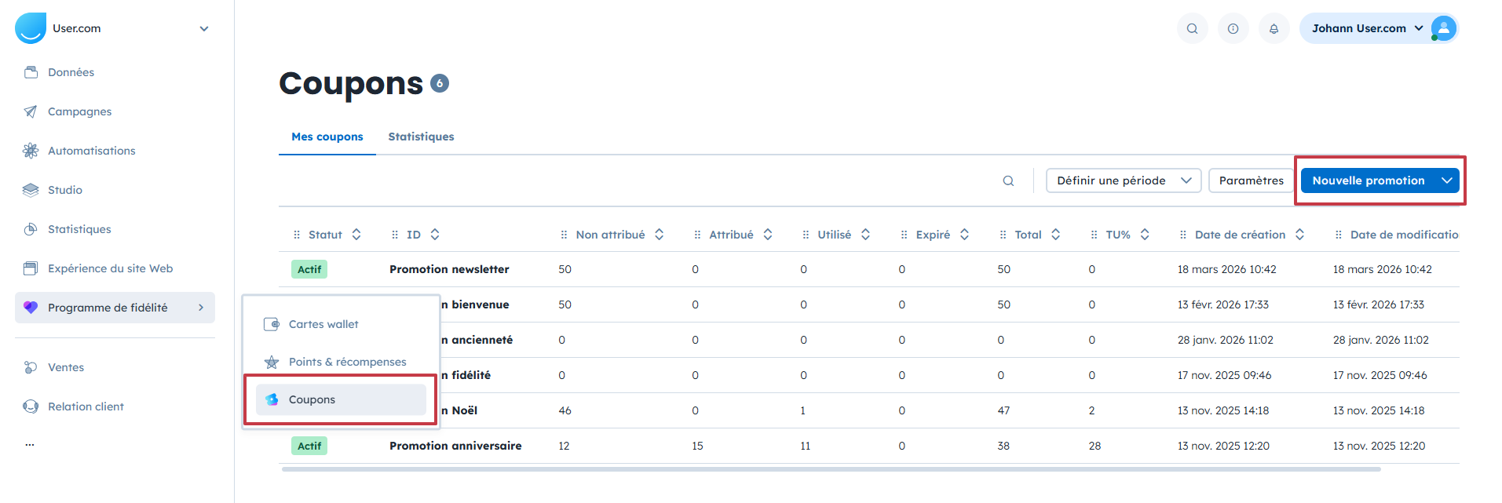The height and width of the screenshot is (503, 1502).
Task: Toggle sort on Total column
Action: click(x=1055, y=235)
